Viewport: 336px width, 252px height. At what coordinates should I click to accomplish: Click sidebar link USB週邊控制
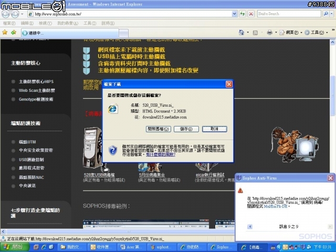[31, 160]
